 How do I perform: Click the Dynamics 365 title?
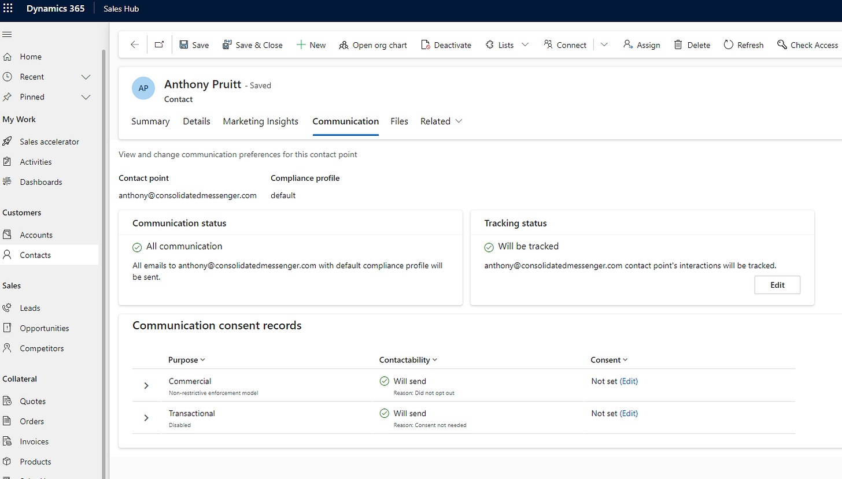[56, 9]
